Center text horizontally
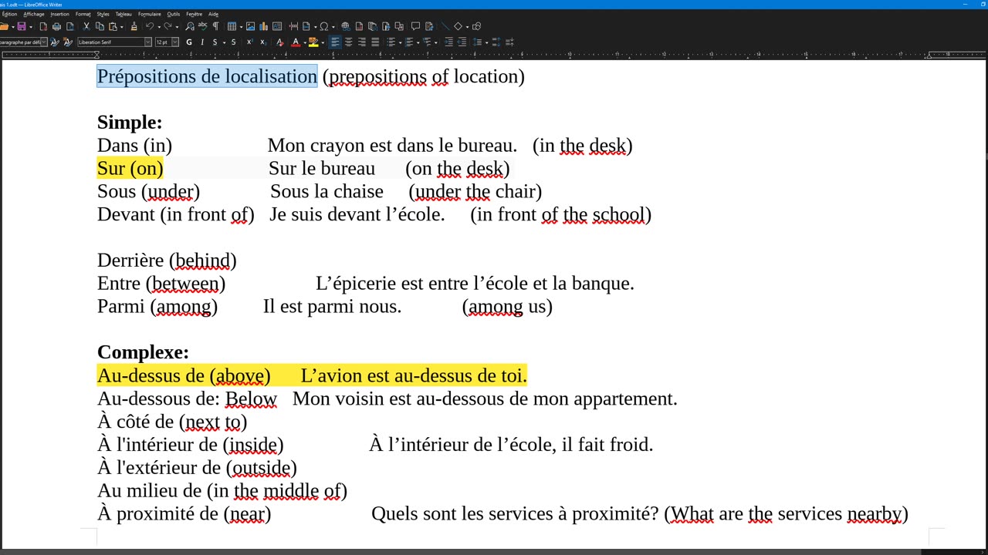The image size is (988, 555). 348,42
